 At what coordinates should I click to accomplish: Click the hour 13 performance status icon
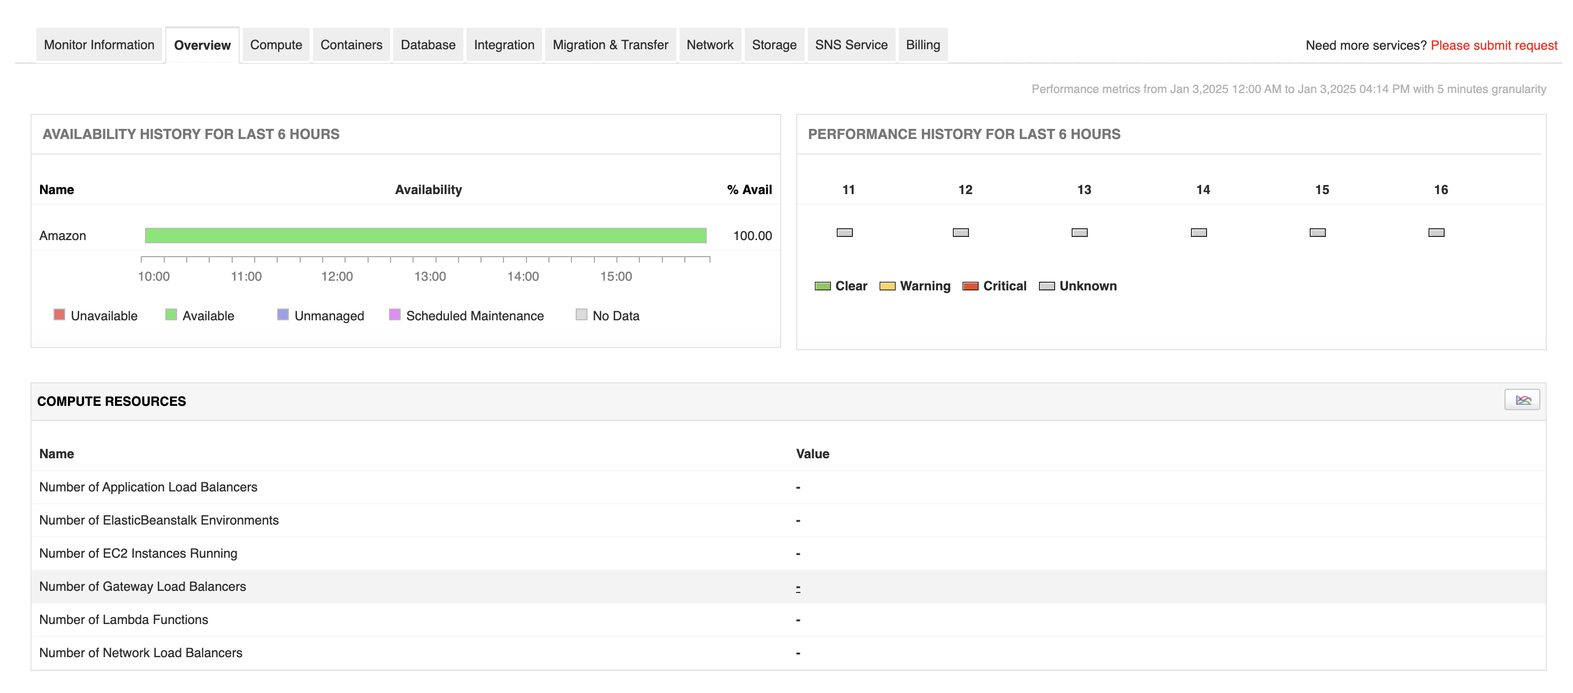click(x=1080, y=233)
